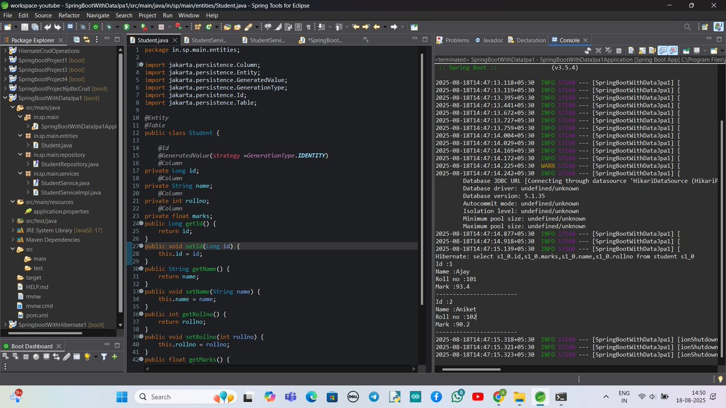The height and width of the screenshot is (408, 726).
Task: Toggle Word Wrap in Console toolbar
Action: (x=652, y=51)
